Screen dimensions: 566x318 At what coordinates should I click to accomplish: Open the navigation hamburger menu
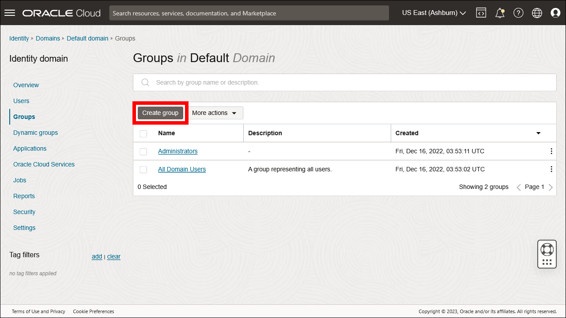pyautogui.click(x=9, y=12)
